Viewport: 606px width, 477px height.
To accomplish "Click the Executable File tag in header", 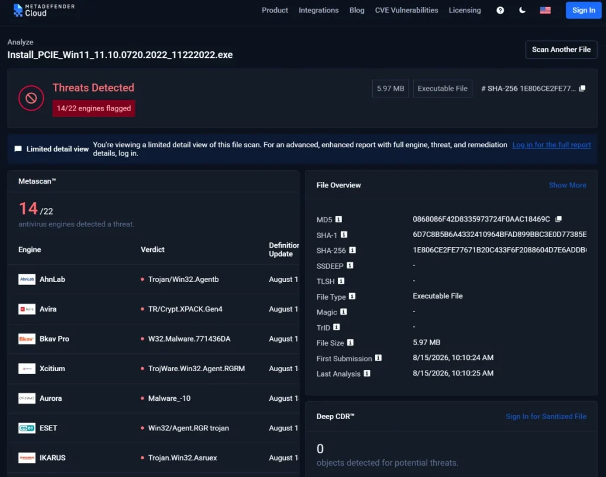I will point(443,89).
